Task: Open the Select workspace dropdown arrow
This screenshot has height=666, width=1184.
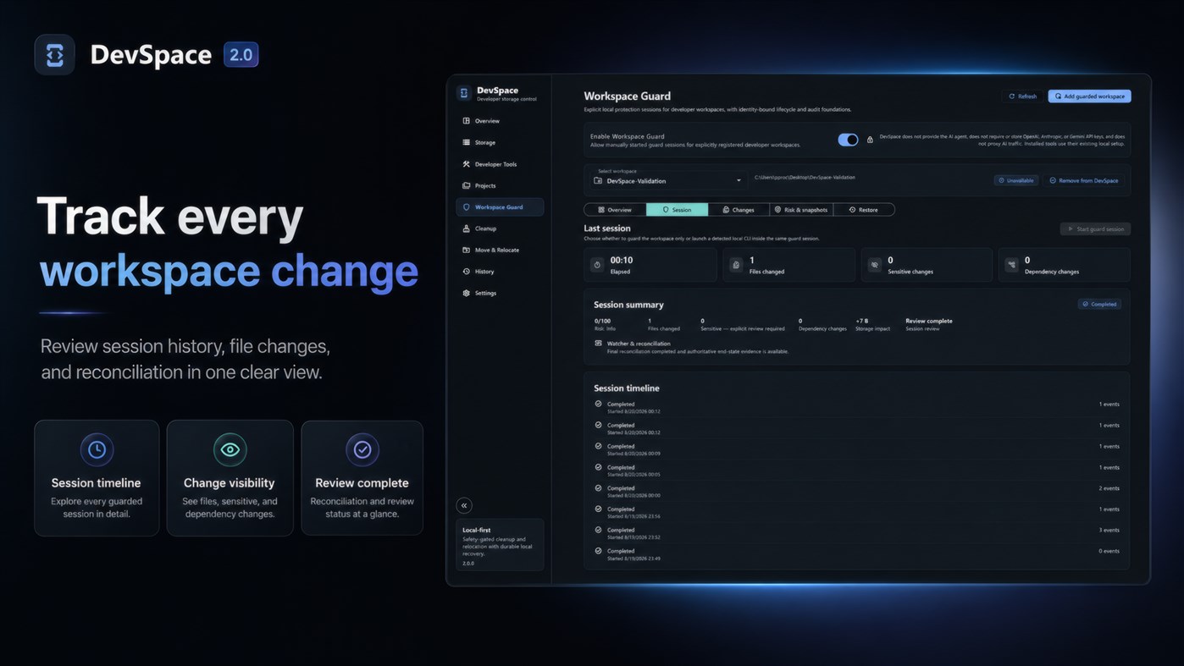Action: point(739,180)
